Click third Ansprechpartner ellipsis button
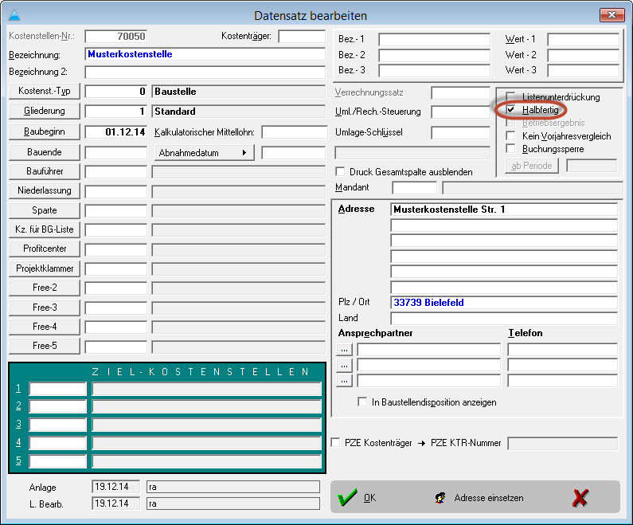633x525 pixels. coord(344,381)
